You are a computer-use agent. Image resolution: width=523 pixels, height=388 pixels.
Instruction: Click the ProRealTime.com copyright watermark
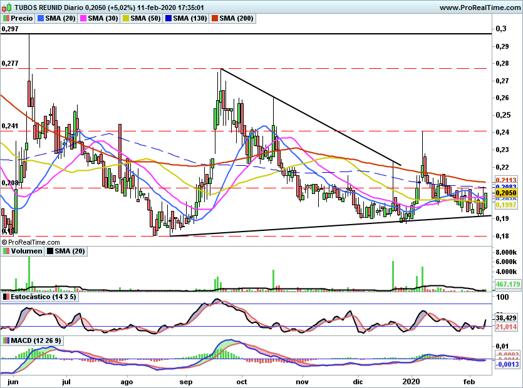click(x=31, y=242)
